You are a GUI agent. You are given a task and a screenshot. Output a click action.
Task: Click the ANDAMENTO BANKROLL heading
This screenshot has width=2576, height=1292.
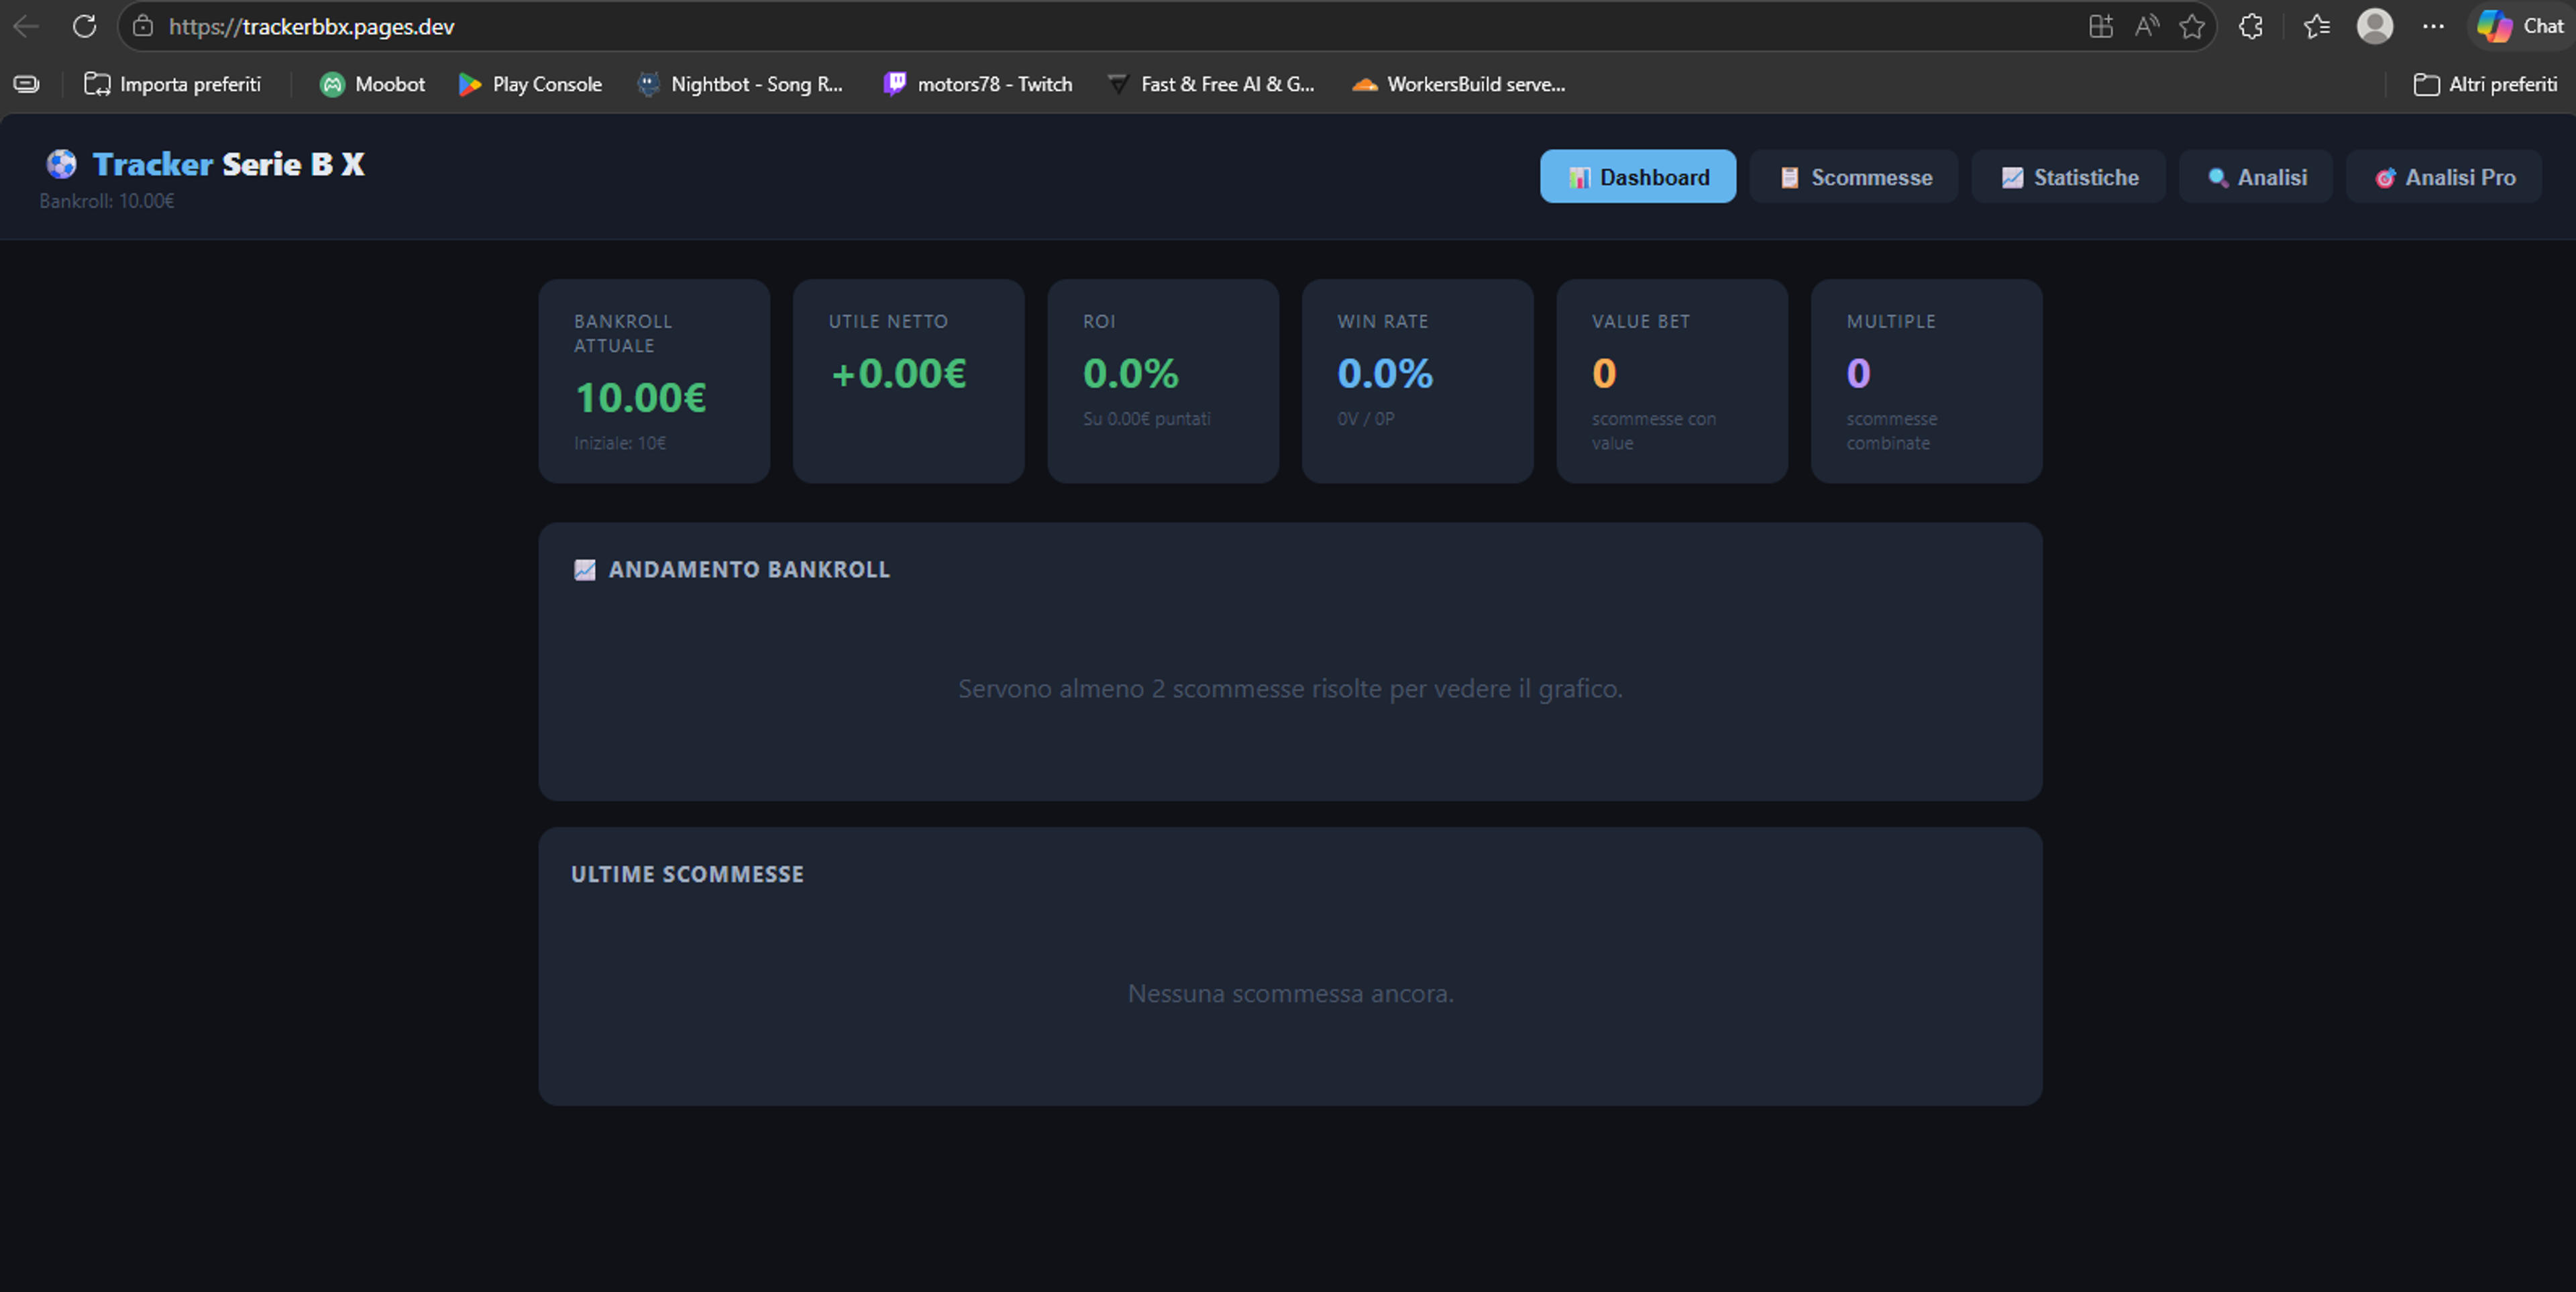click(x=749, y=570)
